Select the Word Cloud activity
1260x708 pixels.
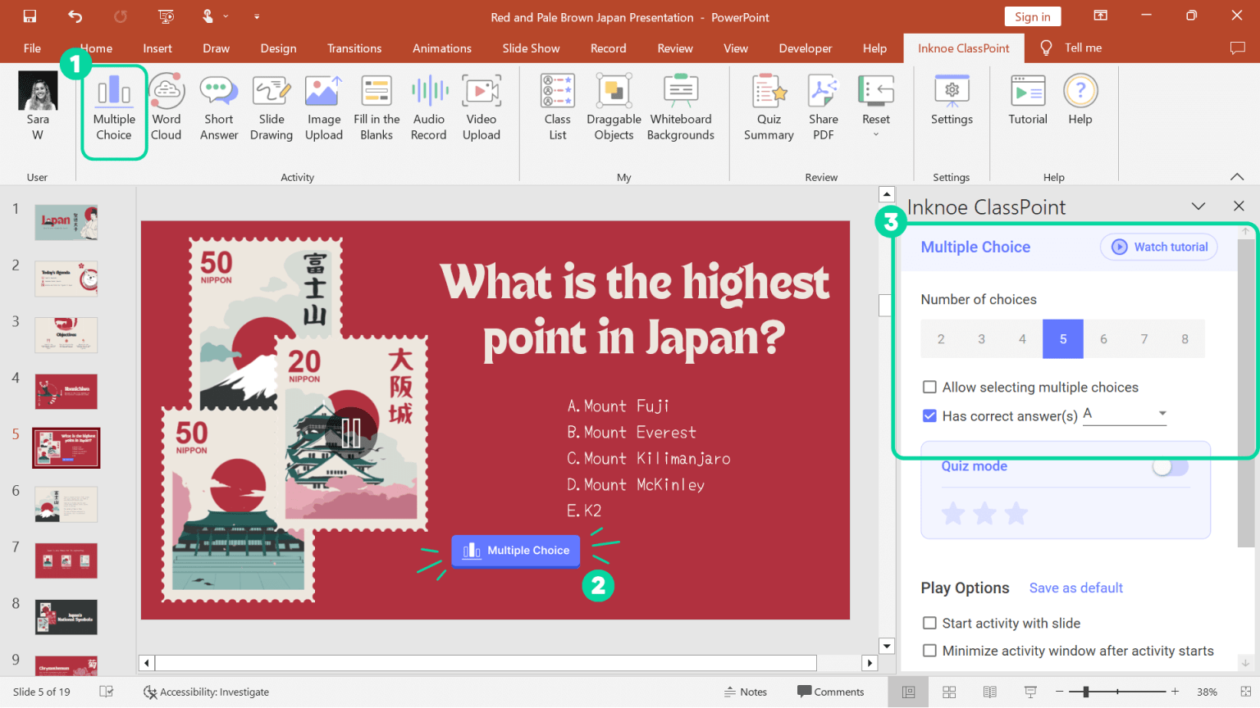tap(167, 107)
